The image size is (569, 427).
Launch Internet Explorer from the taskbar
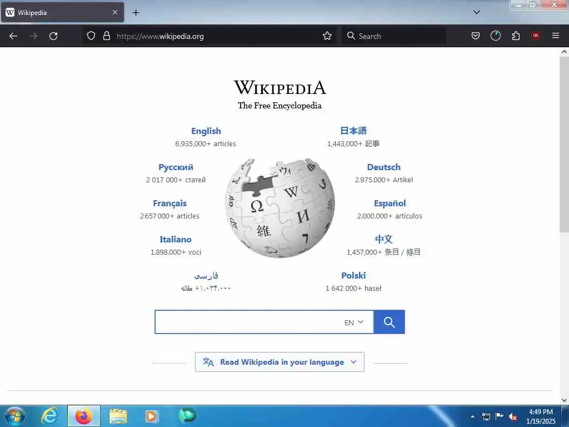(x=49, y=416)
